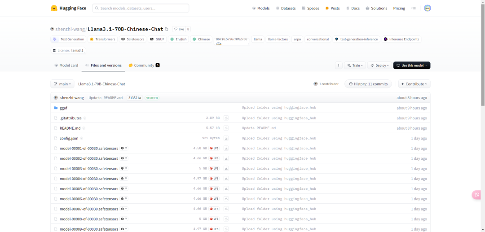The height and width of the screenshot is (232, 485).
Task: Click the Inference Endpoints tag
Action: tap(401, 39)
